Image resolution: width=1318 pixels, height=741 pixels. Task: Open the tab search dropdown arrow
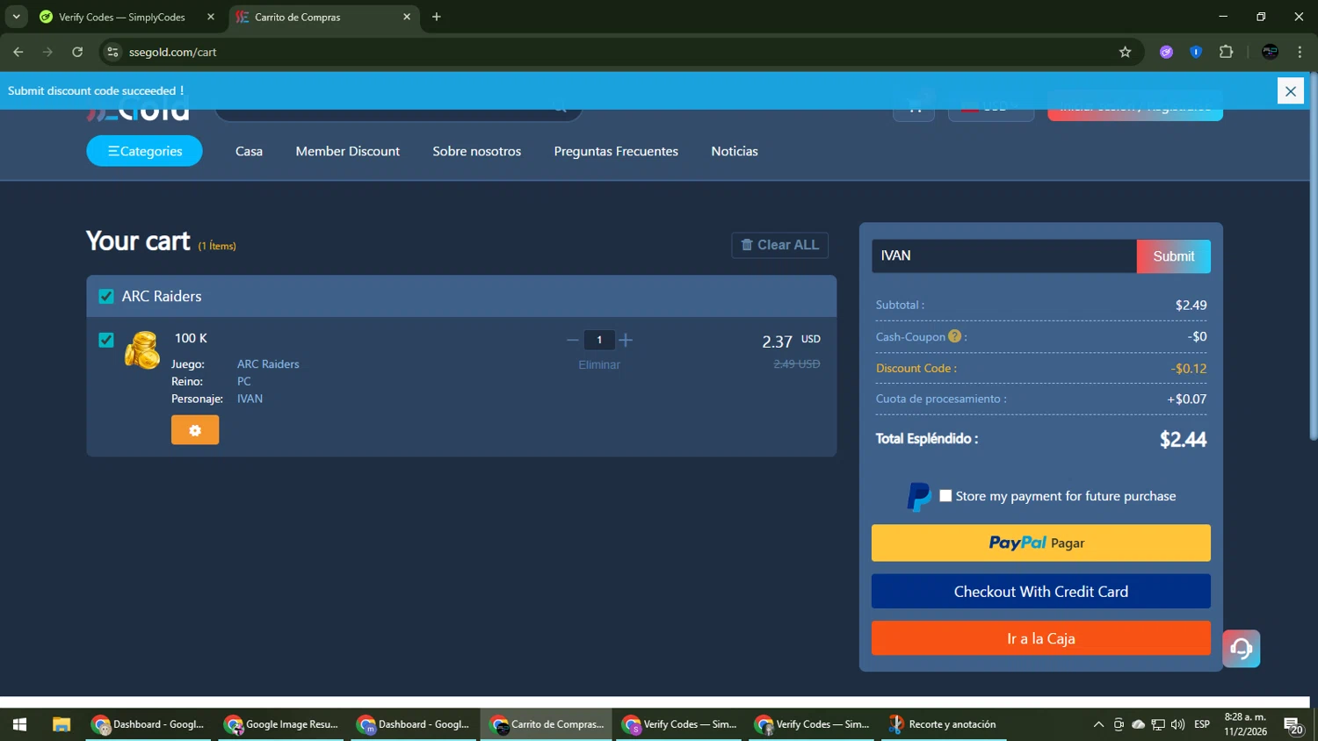pos(16,17)
